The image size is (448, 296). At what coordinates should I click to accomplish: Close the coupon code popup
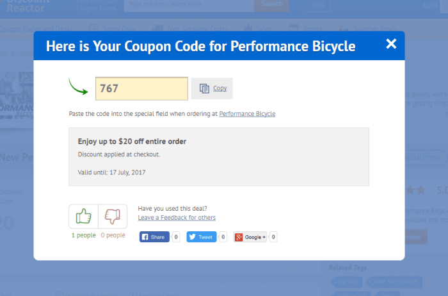[x=391, y=44]
